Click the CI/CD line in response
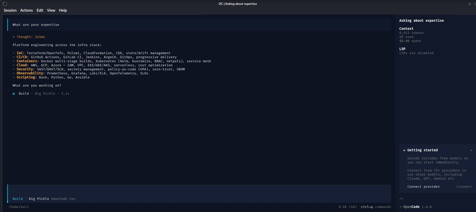Screen dimensions: 476x212 click(95, 57)
